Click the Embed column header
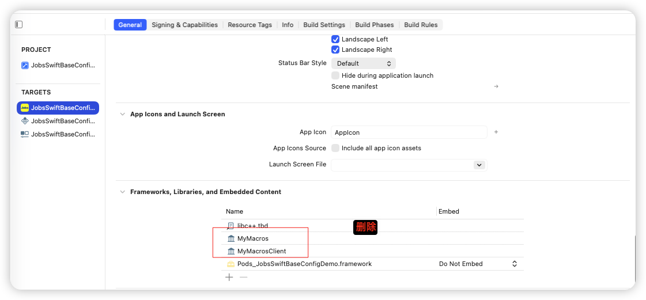646x300 pixels. pyautogui.click(x=449, y=211)
